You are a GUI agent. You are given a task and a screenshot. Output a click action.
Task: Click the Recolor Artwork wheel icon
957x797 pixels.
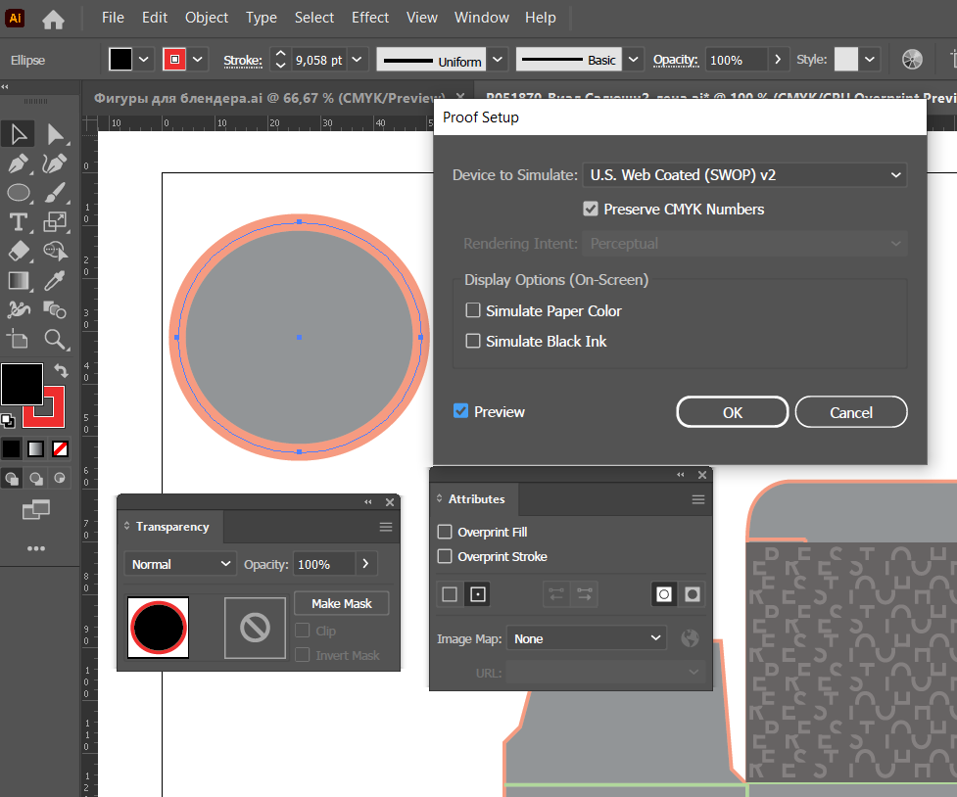point(912,59)
